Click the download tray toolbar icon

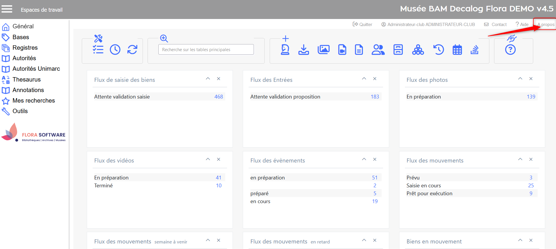point(304,50)
